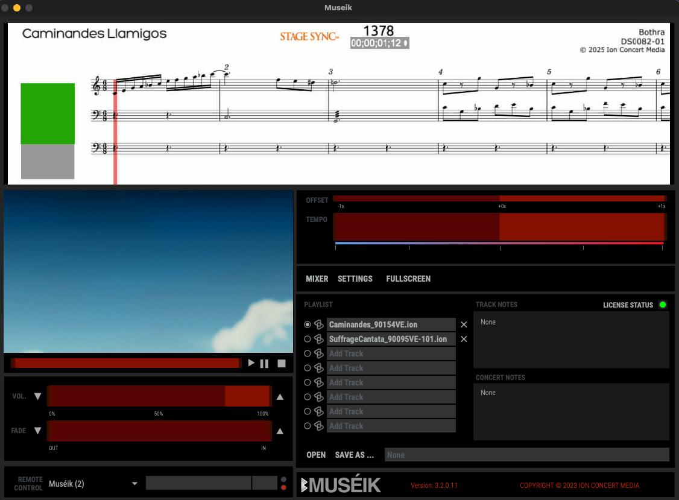Click the red remote control status dot
Viewport: 679px width, 500px height.
pos(283,487)
